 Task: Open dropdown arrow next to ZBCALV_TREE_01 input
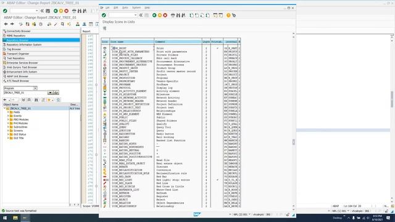[50, 92]
